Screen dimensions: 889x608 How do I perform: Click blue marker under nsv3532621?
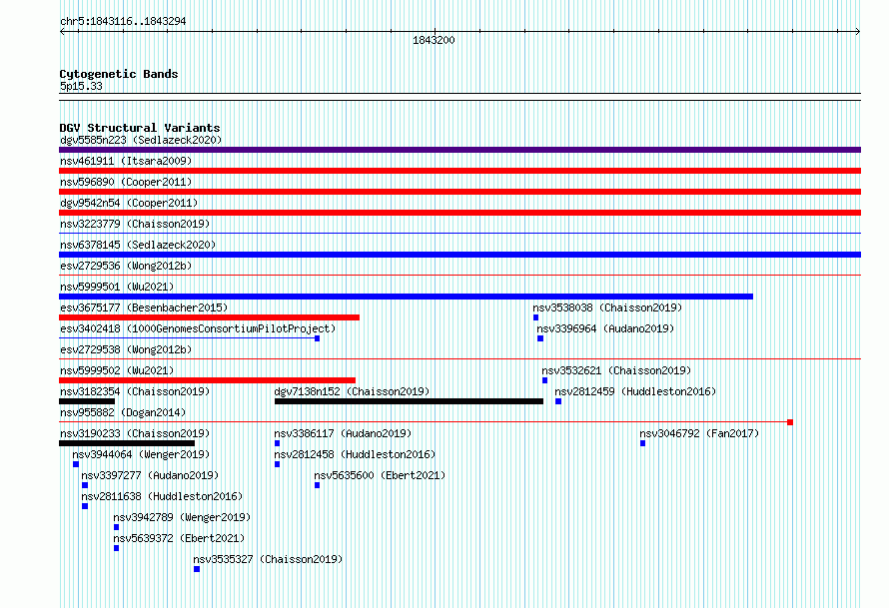point(544,380)
